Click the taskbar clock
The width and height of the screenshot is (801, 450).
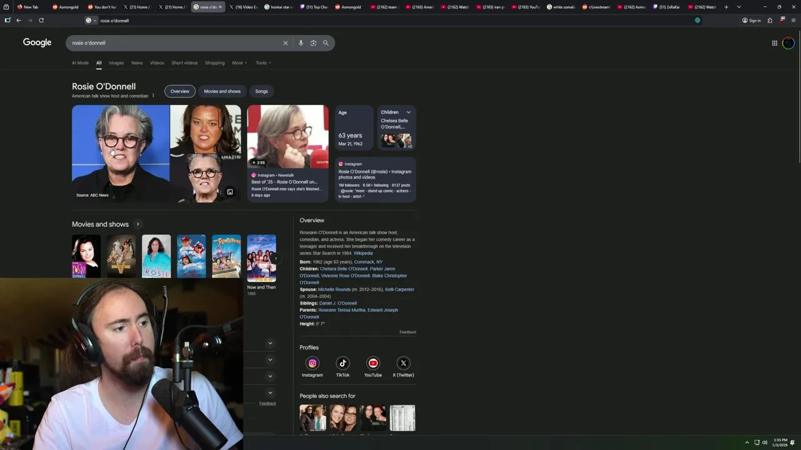point(780,442)
